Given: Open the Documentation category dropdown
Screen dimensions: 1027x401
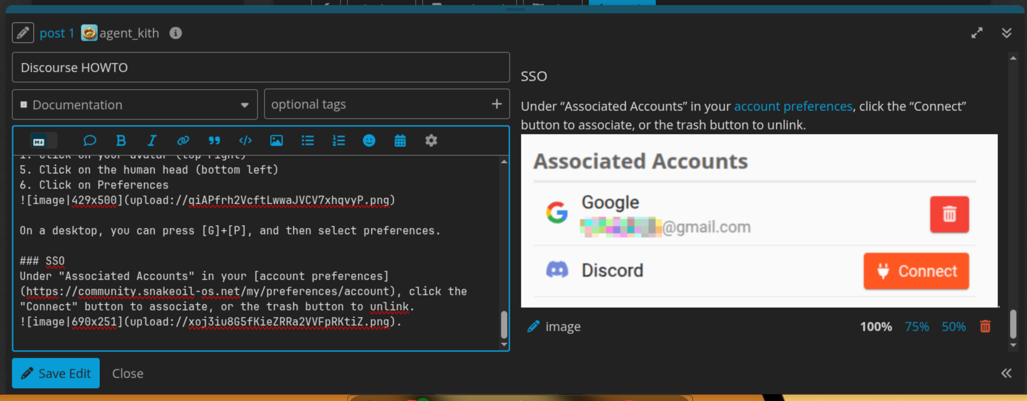Looking at the screenshot, I should click(x=134, y=105).
